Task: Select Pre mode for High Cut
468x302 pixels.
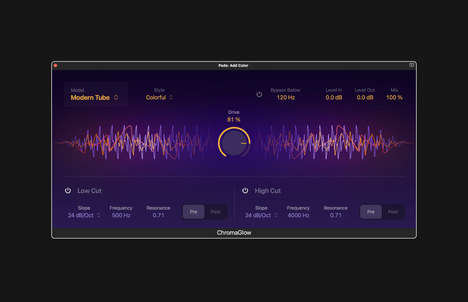Action: click(x=371, y=212)
